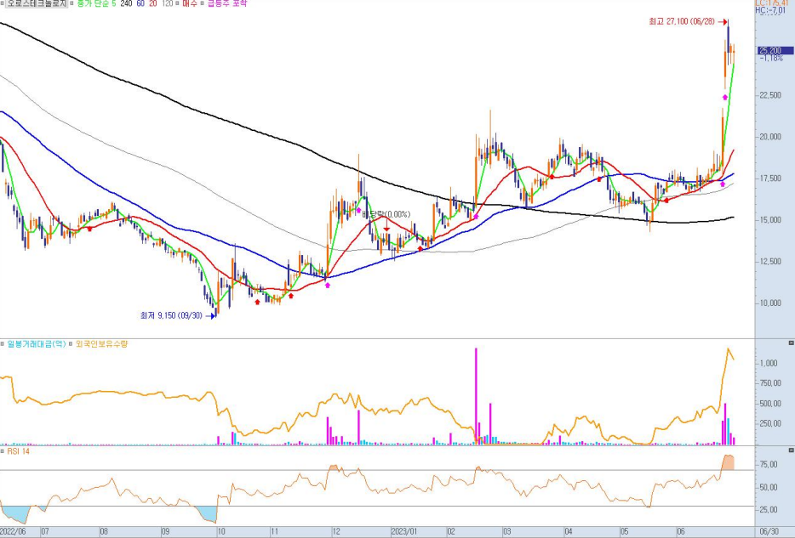
Task: Click the tallest magenta volume bar in February
Action: [x=476, y=396]
